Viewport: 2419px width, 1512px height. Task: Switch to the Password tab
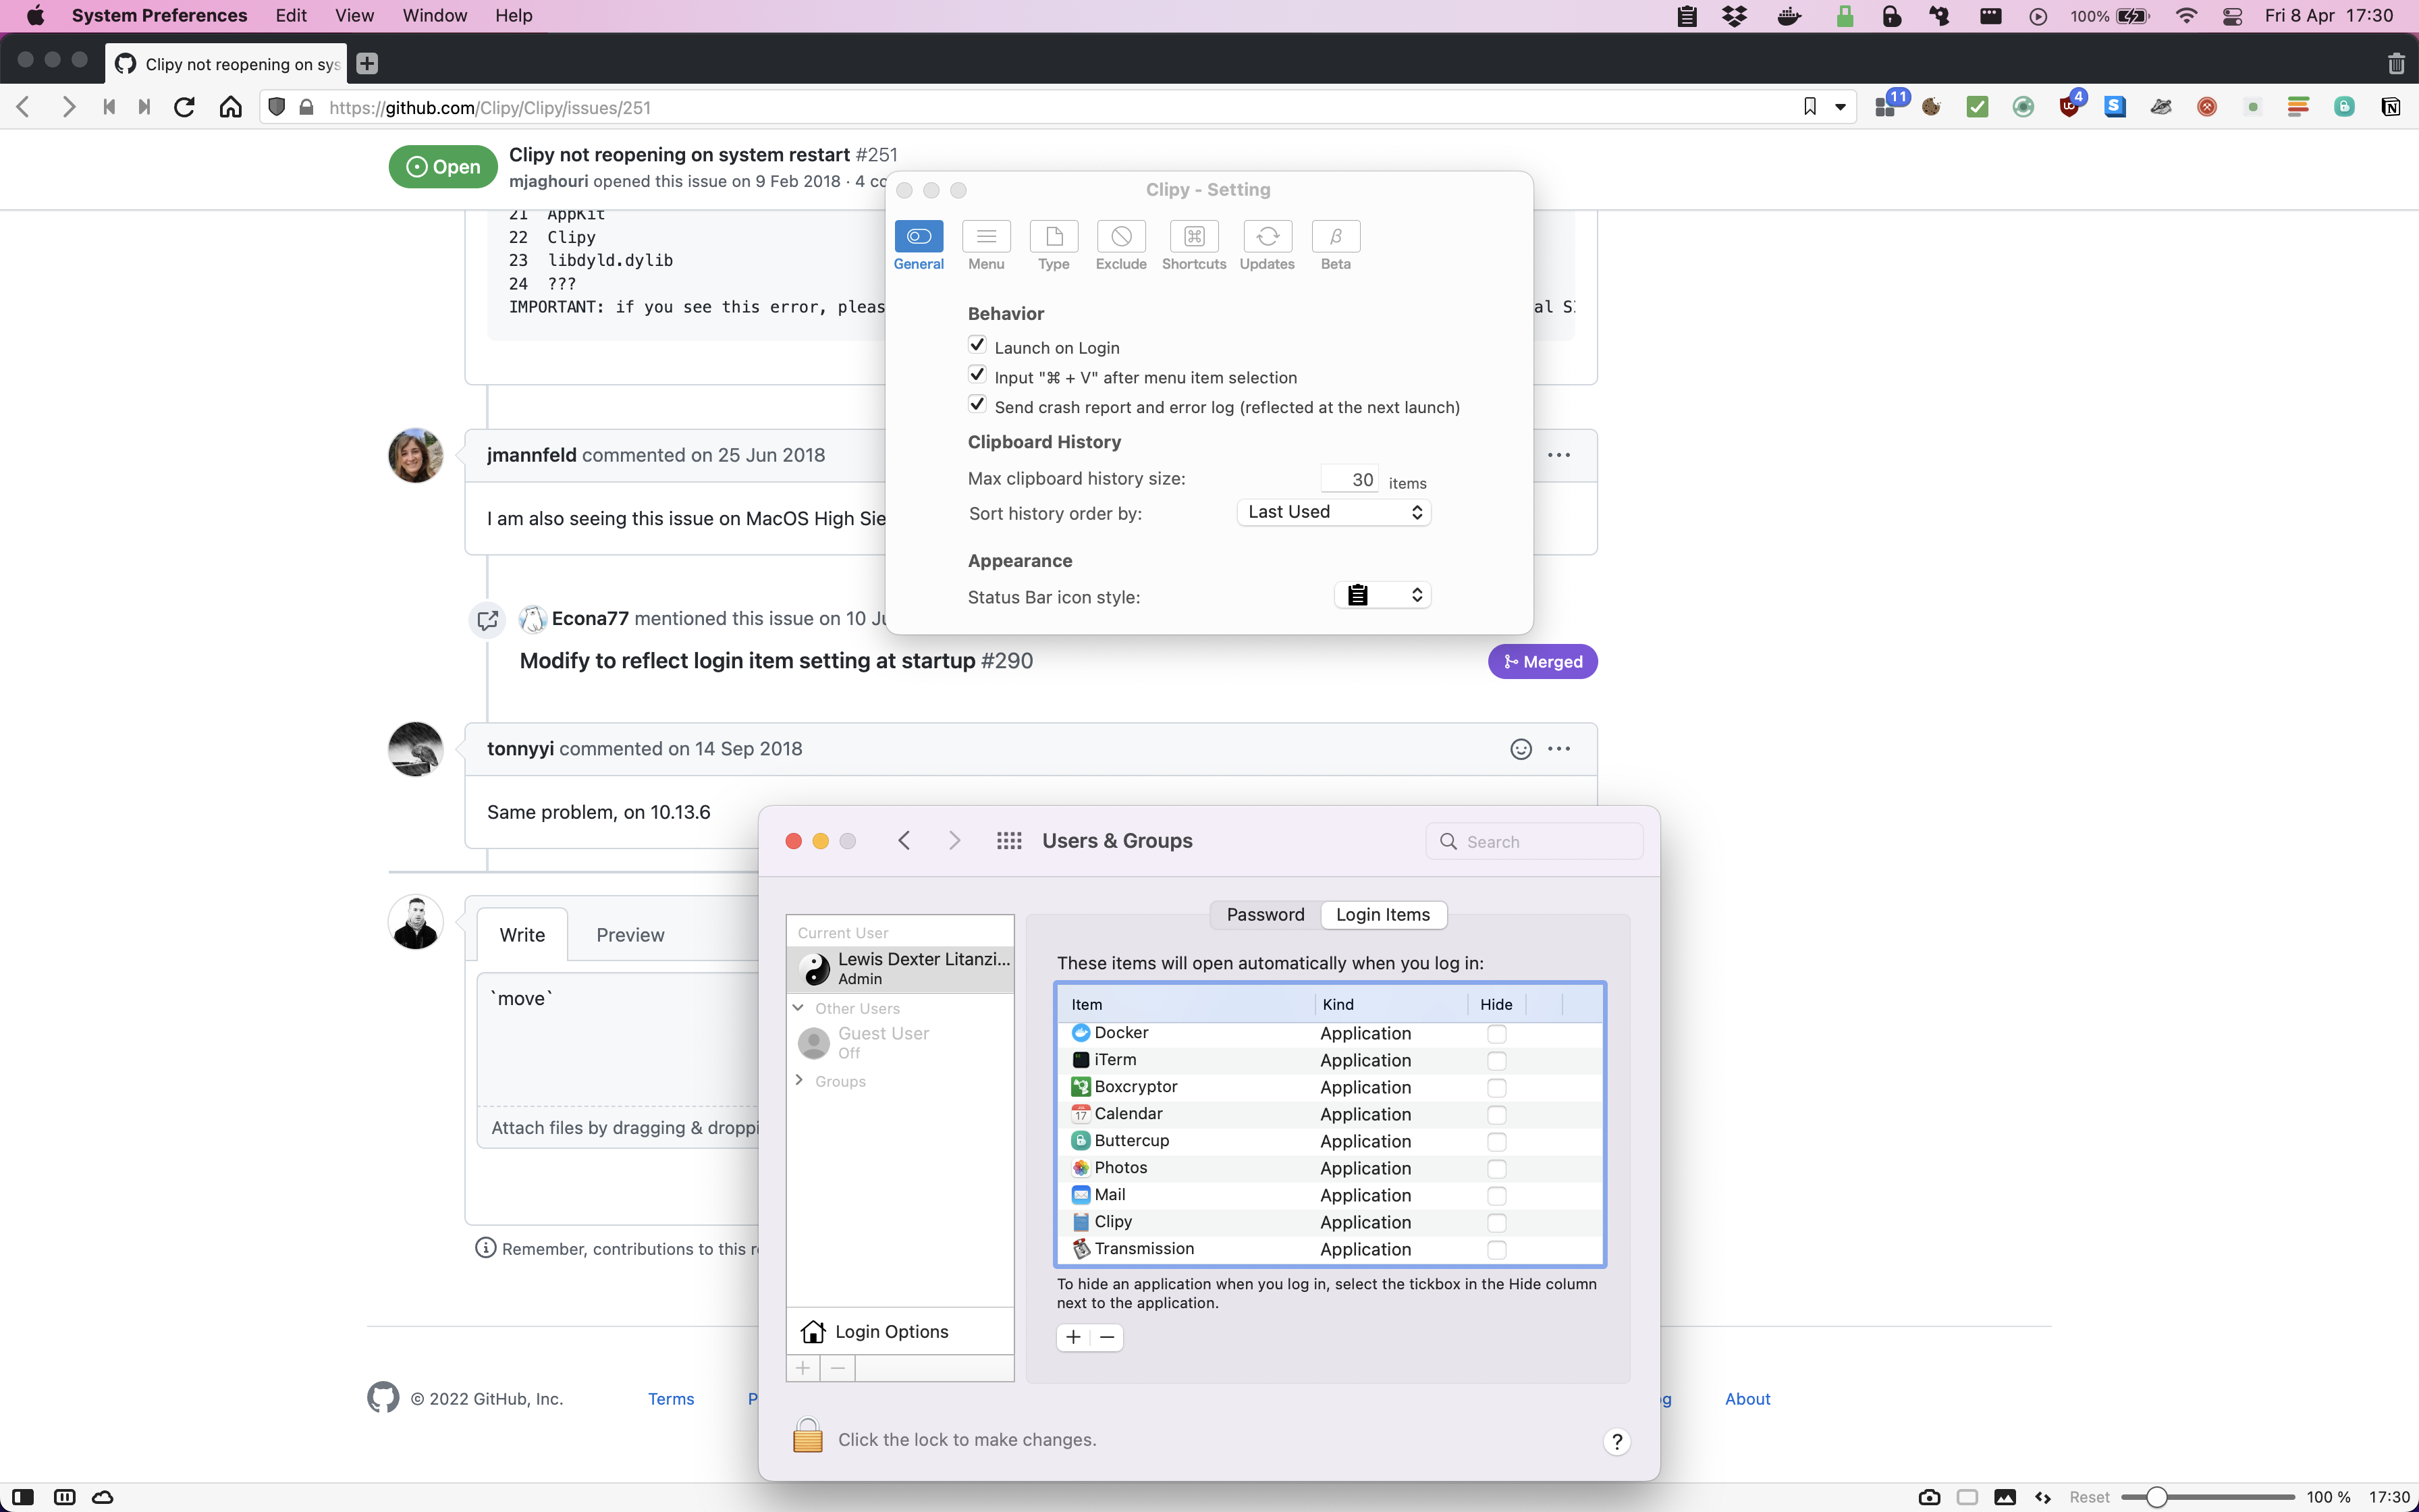click(x=1264, y=914)
